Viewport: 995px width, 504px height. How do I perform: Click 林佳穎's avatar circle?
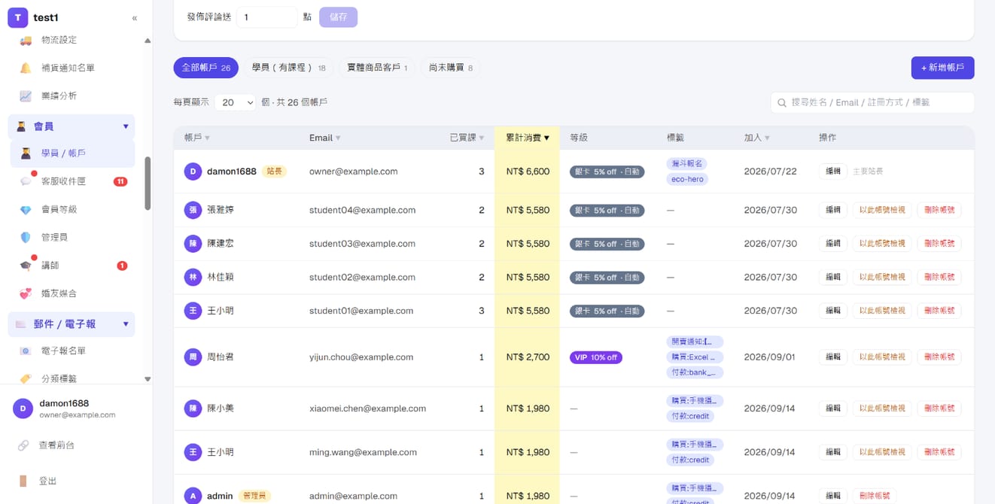[x=193, y=277]
